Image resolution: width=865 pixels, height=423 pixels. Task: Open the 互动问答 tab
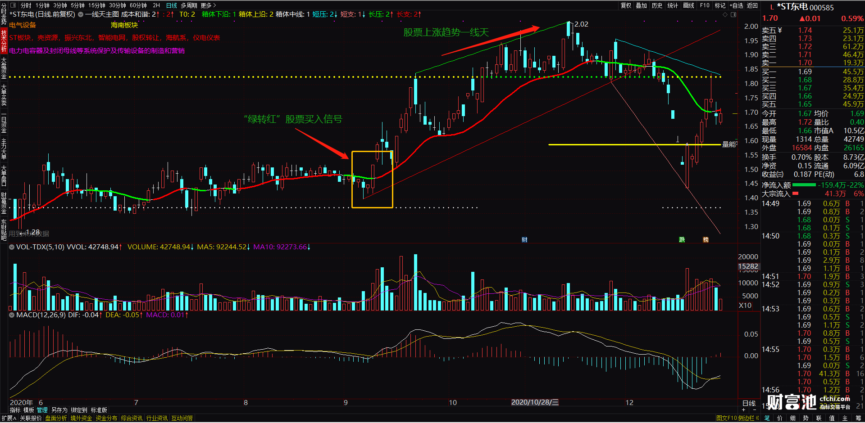[x=182, y=418]
